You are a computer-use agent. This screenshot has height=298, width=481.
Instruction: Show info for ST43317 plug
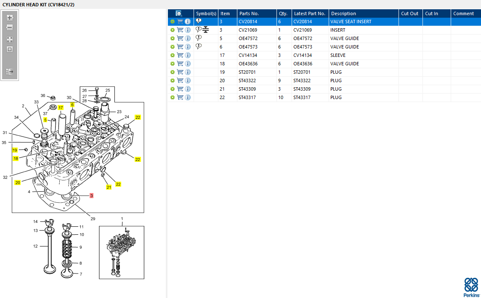tap(188, 97)
